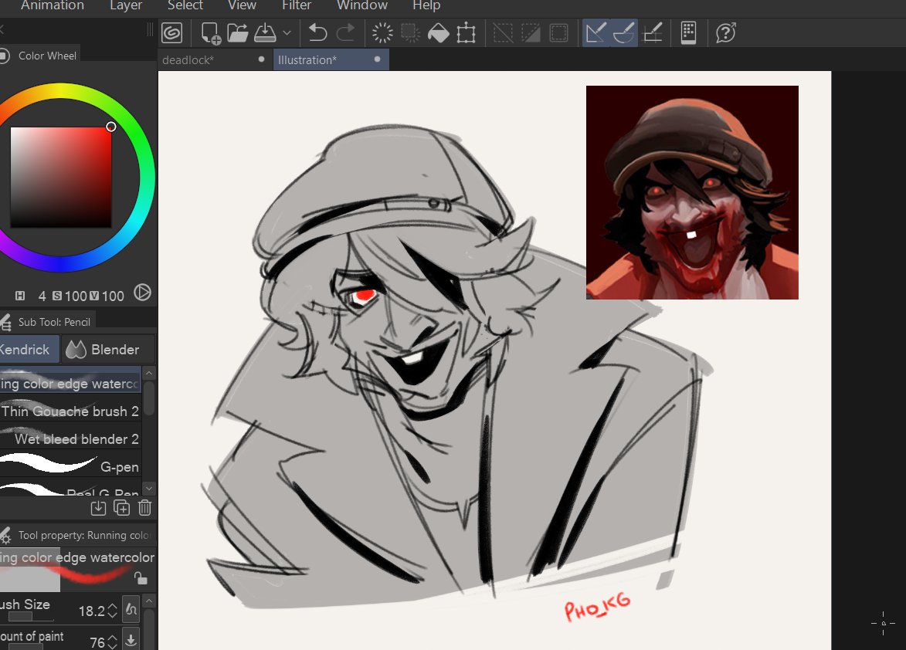Open the CLIP STUDIO launcher icon
The height and width of the screenshot is (650, 906).
(171, 33)
